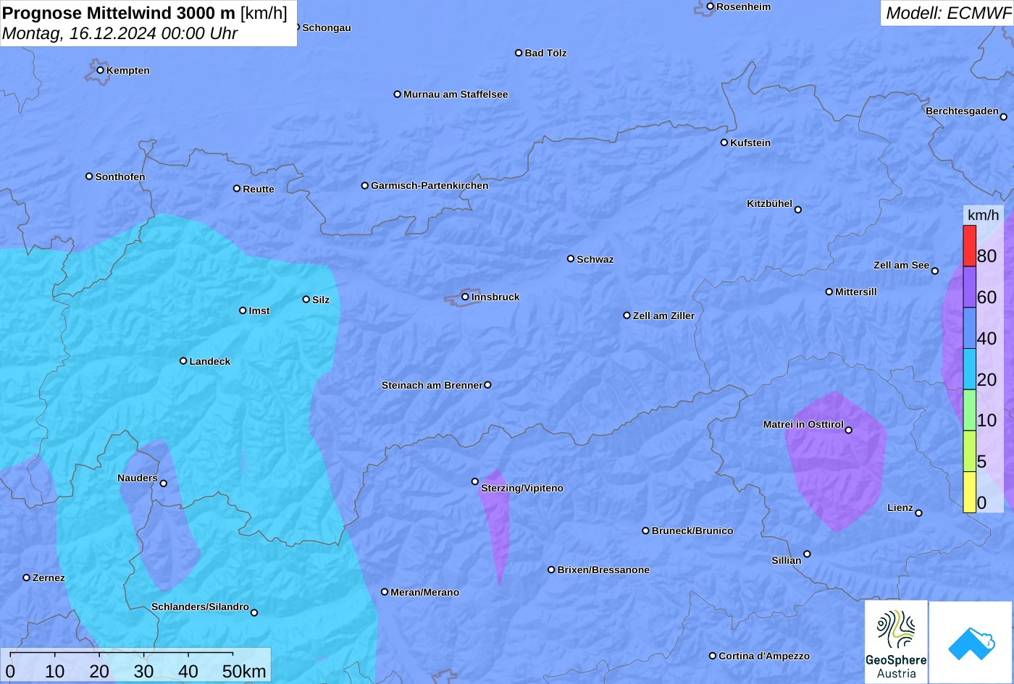Viewport: 1014px width, 684px height.
Task: Click the Kitzbühel location dot
Action: (798, 210)
